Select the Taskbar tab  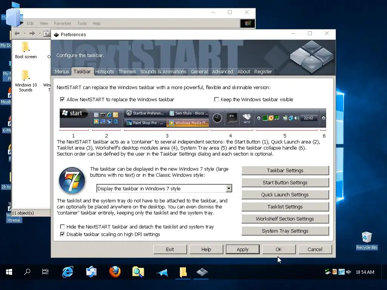pyautogui.click(x=82, y=71)
